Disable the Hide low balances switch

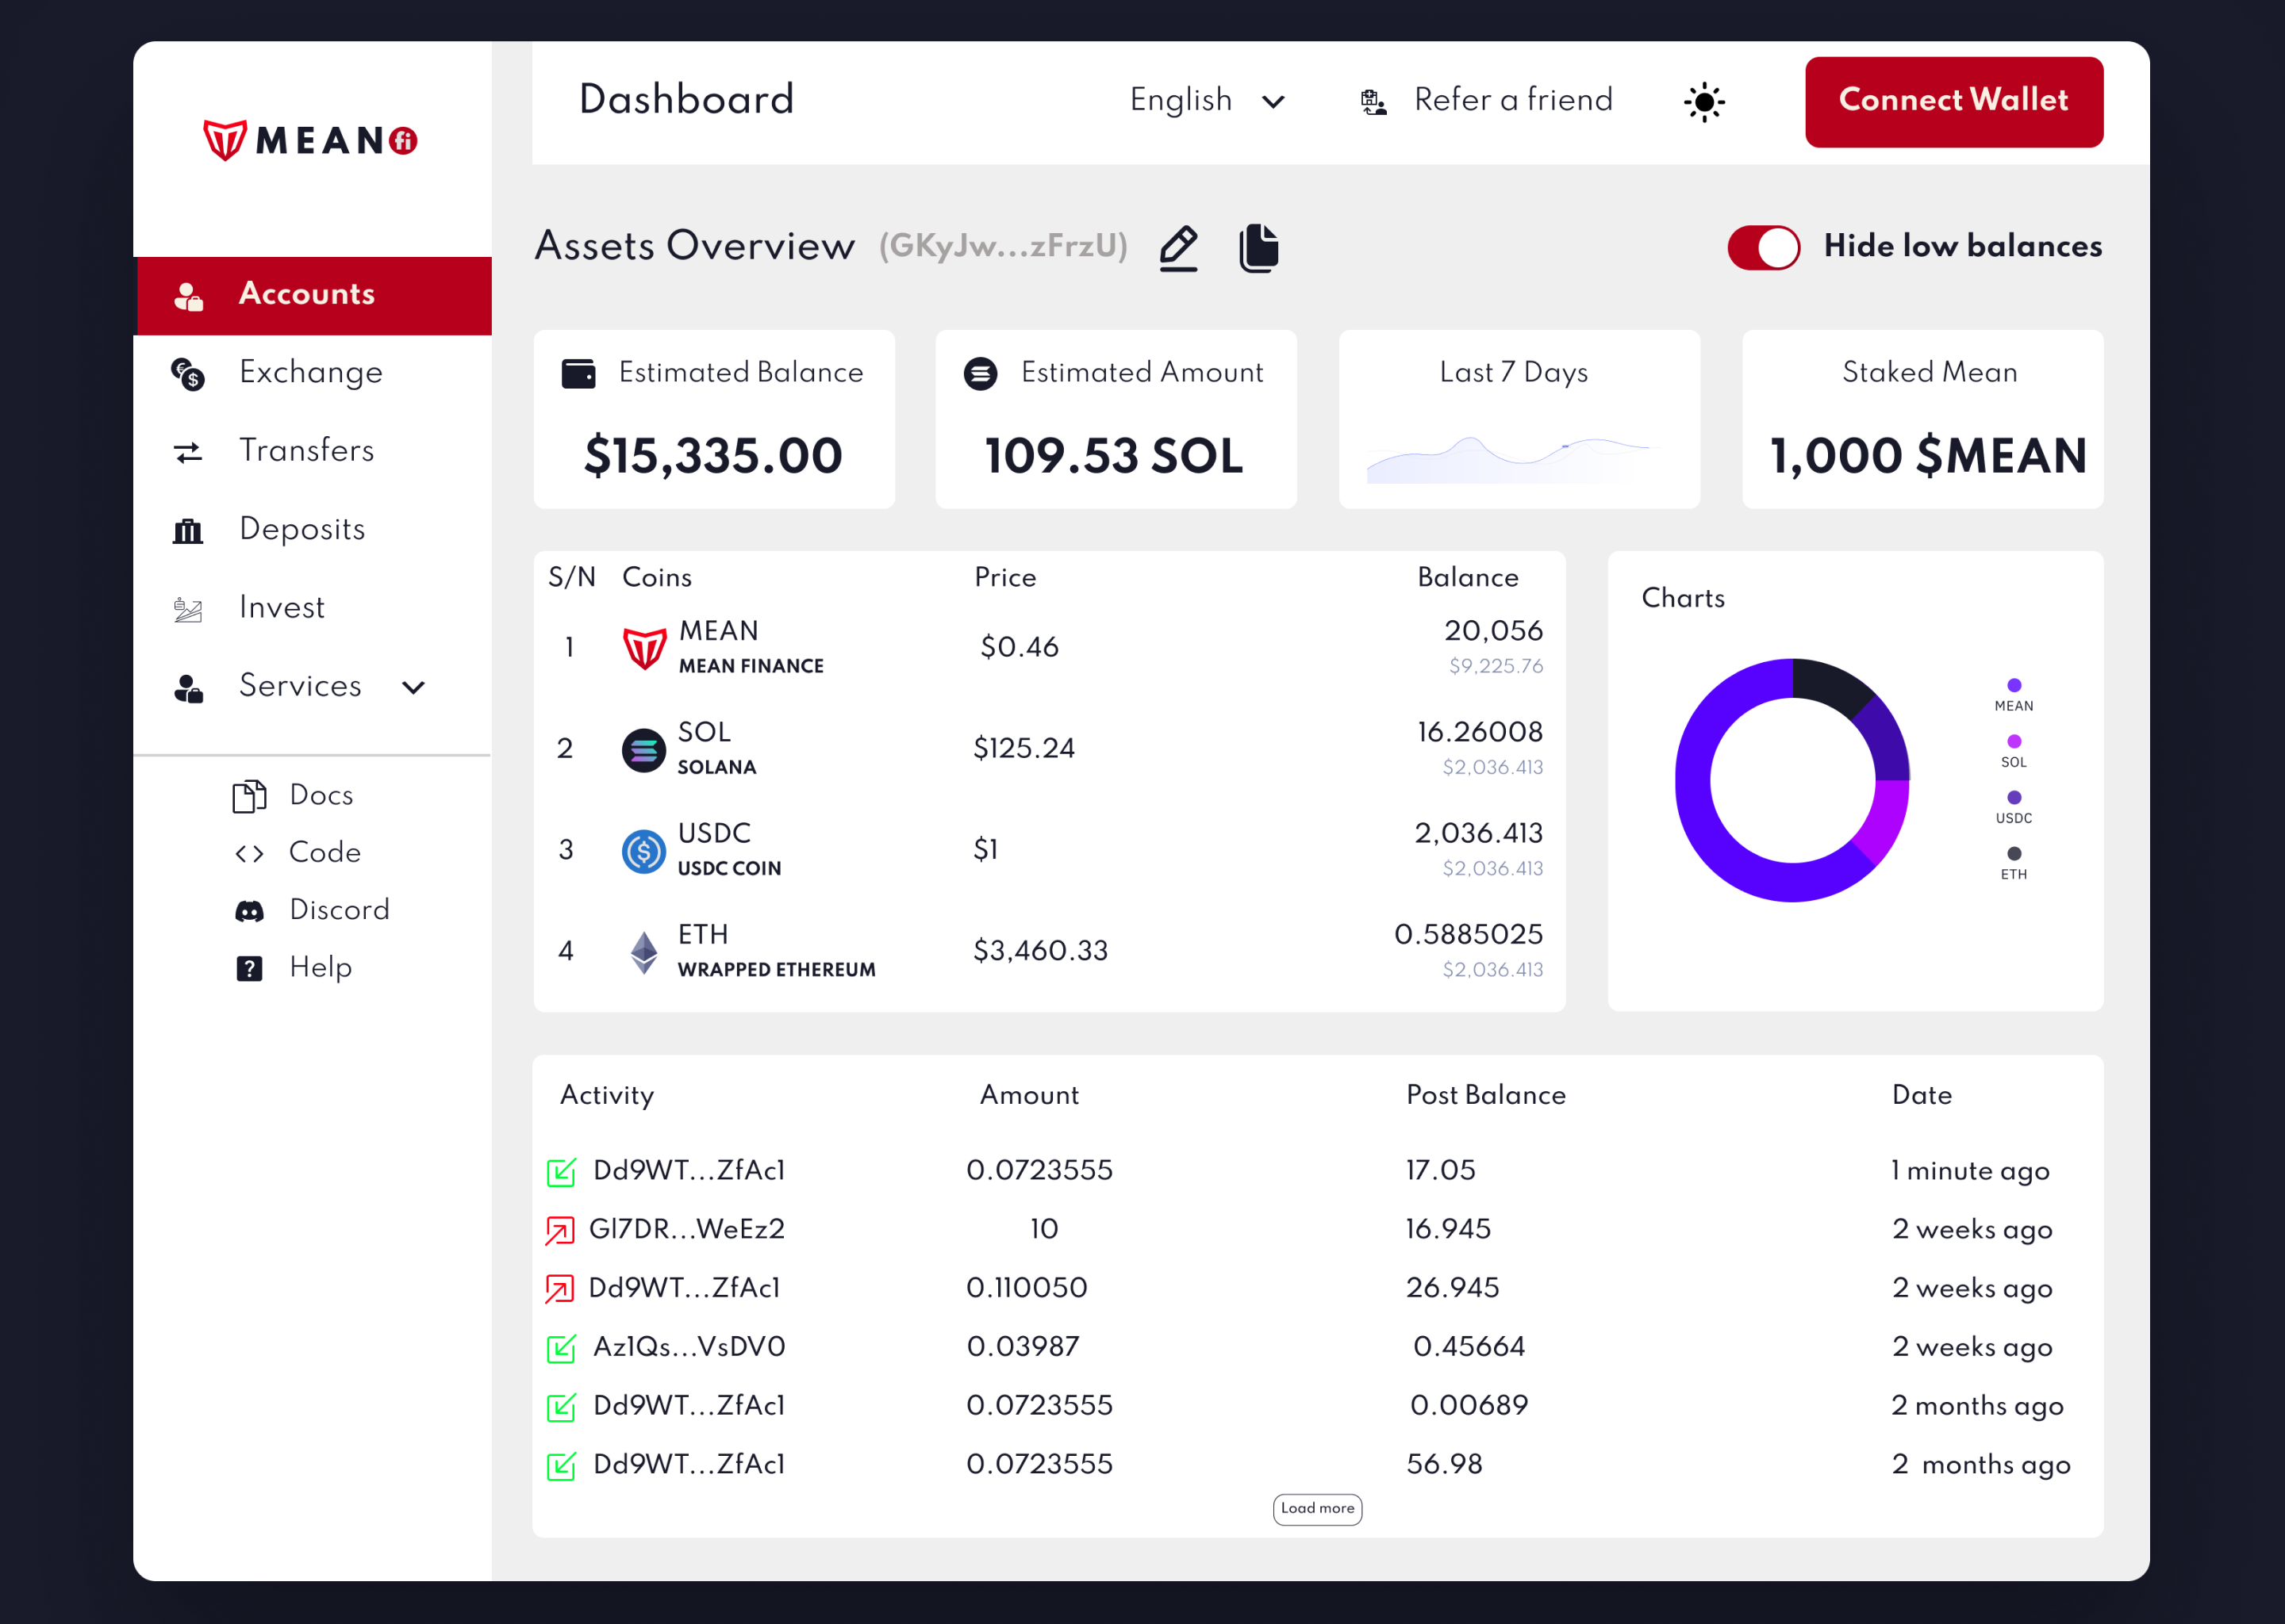click(x=1763, y=248)
